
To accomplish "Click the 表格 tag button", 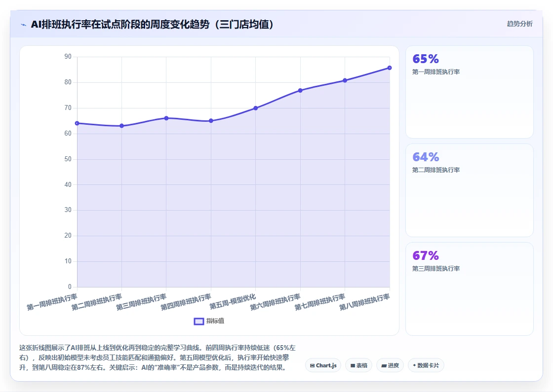I will pyautogui.click(x=358, y=365).
